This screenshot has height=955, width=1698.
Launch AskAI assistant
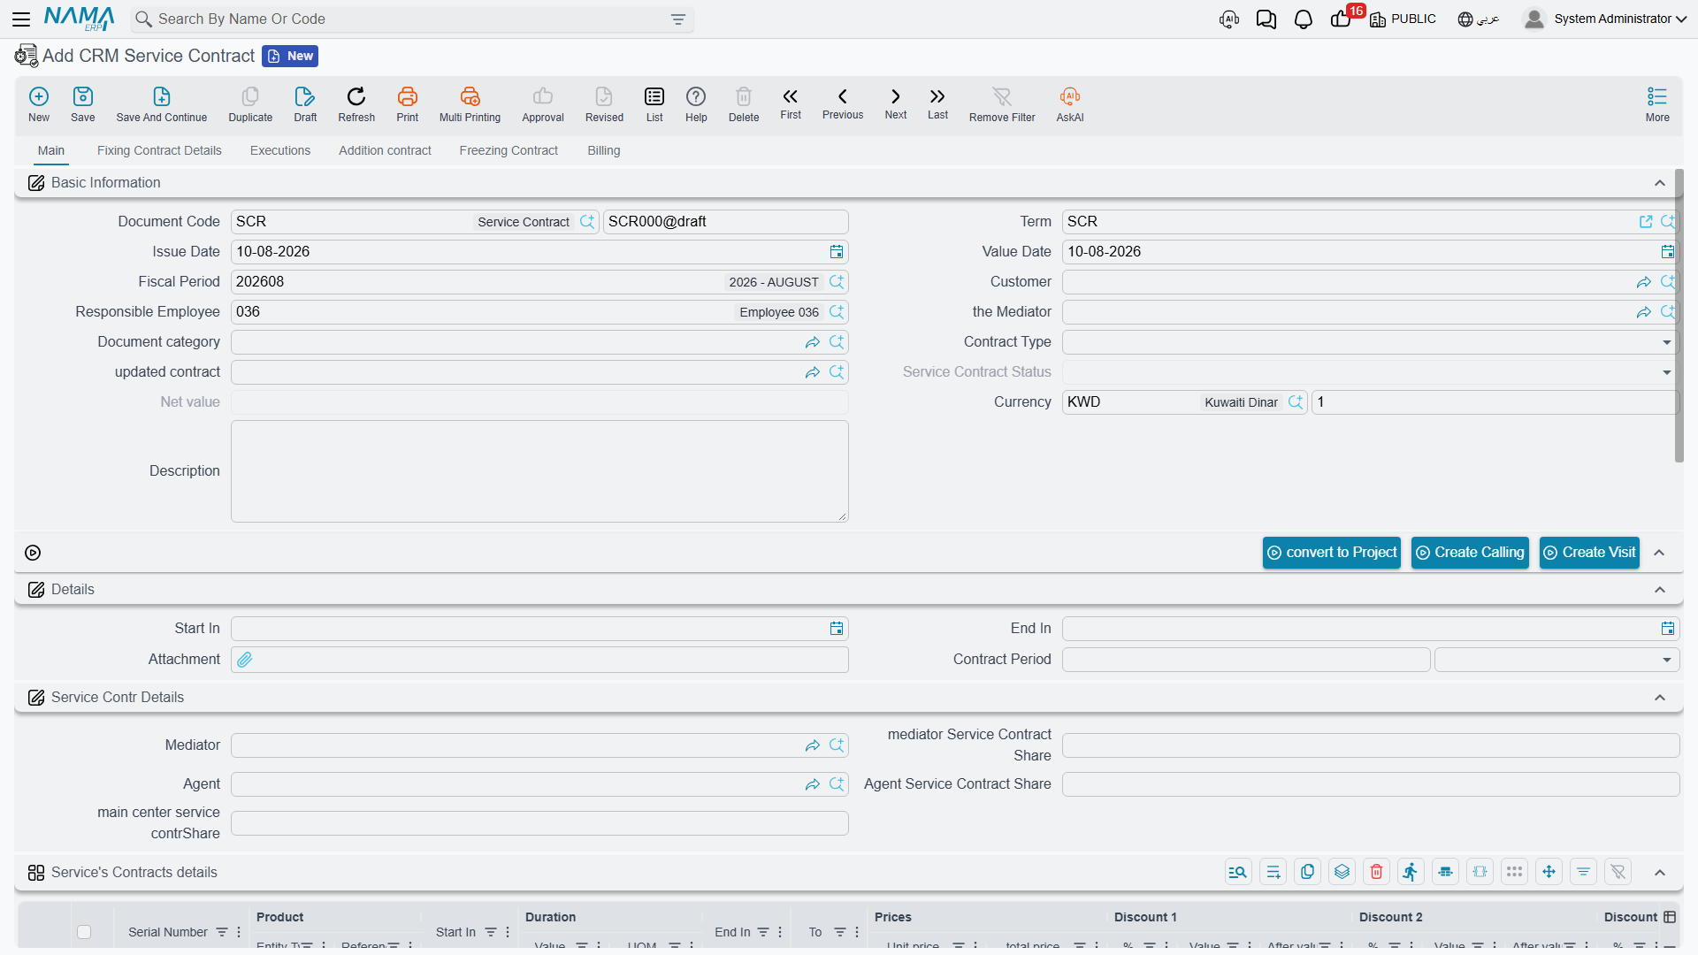(1070, 104)
